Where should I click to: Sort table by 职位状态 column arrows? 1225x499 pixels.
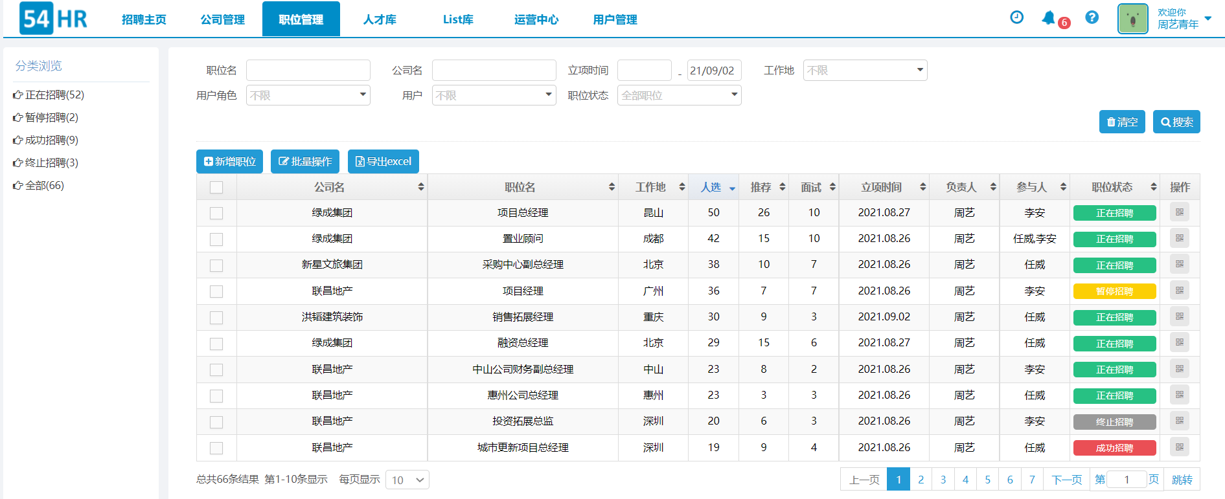(1154, 187)
